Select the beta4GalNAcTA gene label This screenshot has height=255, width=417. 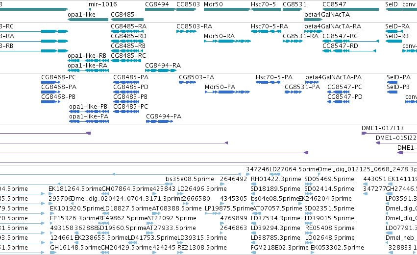[327, 15]
